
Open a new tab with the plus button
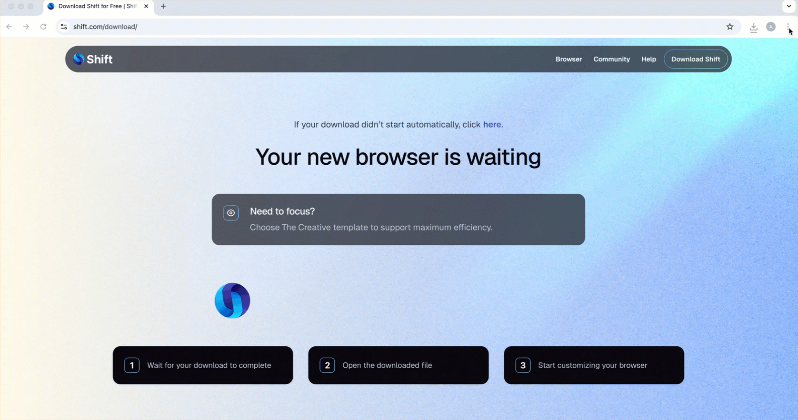click(163, 6)
